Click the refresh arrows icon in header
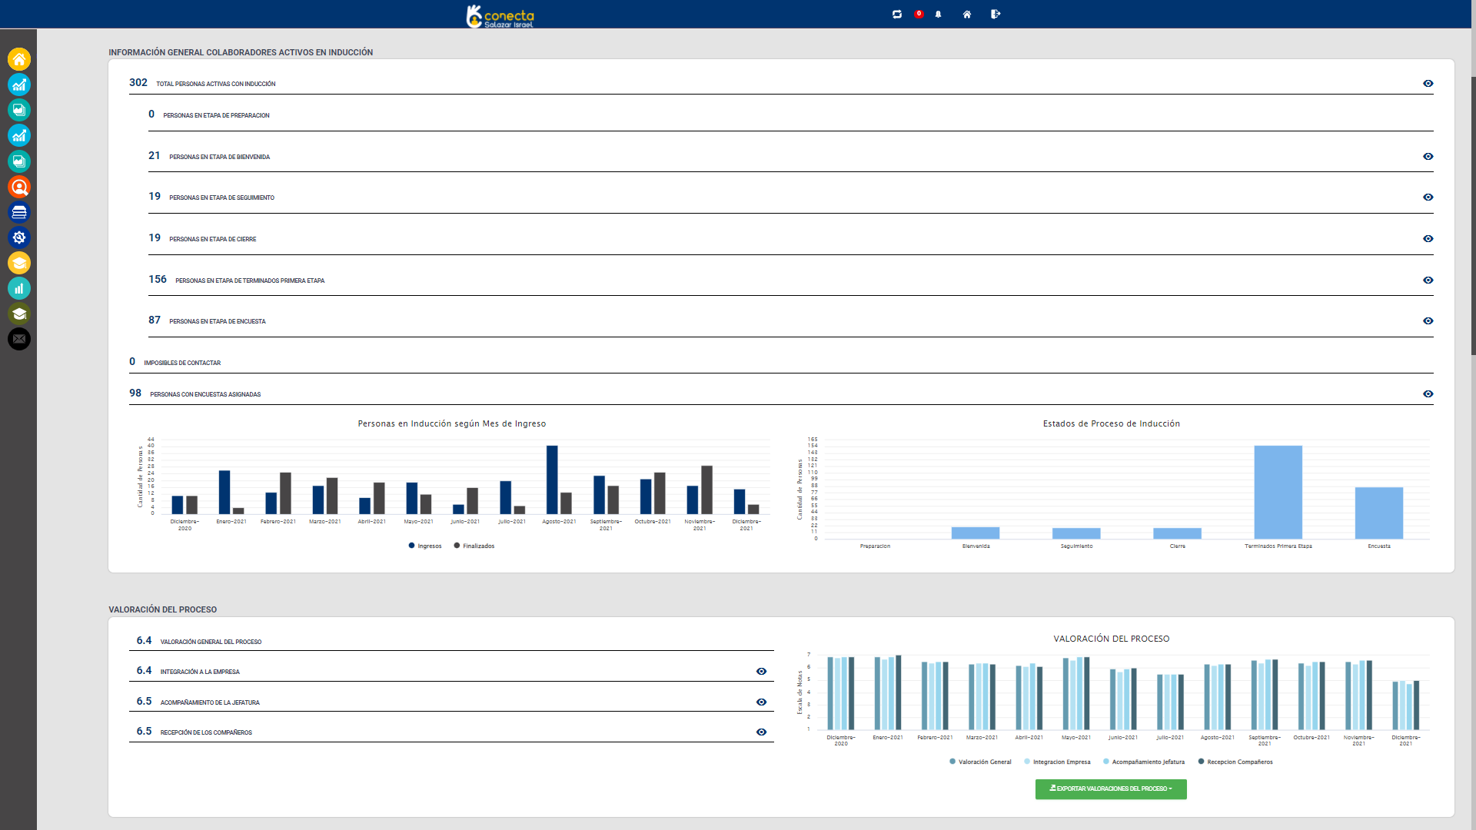This screenshot has height=830, width=1476. tap(896, 14)
